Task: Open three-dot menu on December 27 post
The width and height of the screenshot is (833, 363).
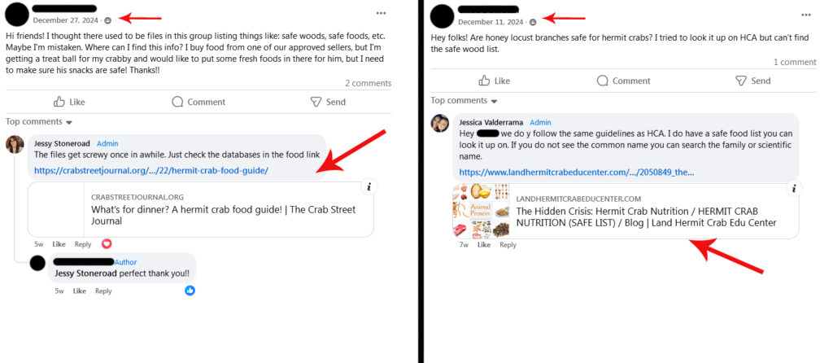Action: point(381,13)
